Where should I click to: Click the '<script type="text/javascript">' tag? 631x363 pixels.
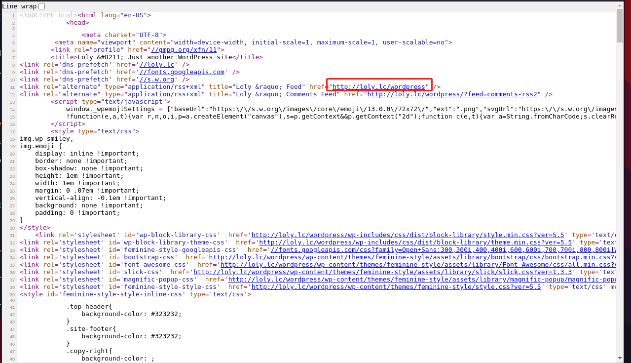point(111,102)
